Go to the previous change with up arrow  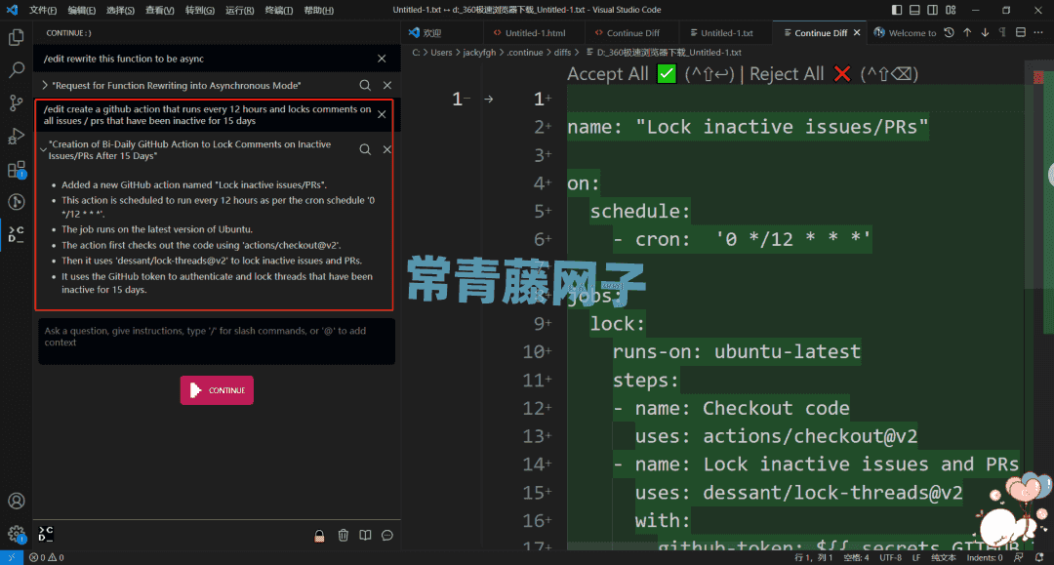pyautogui.click(x=967, y=32)
